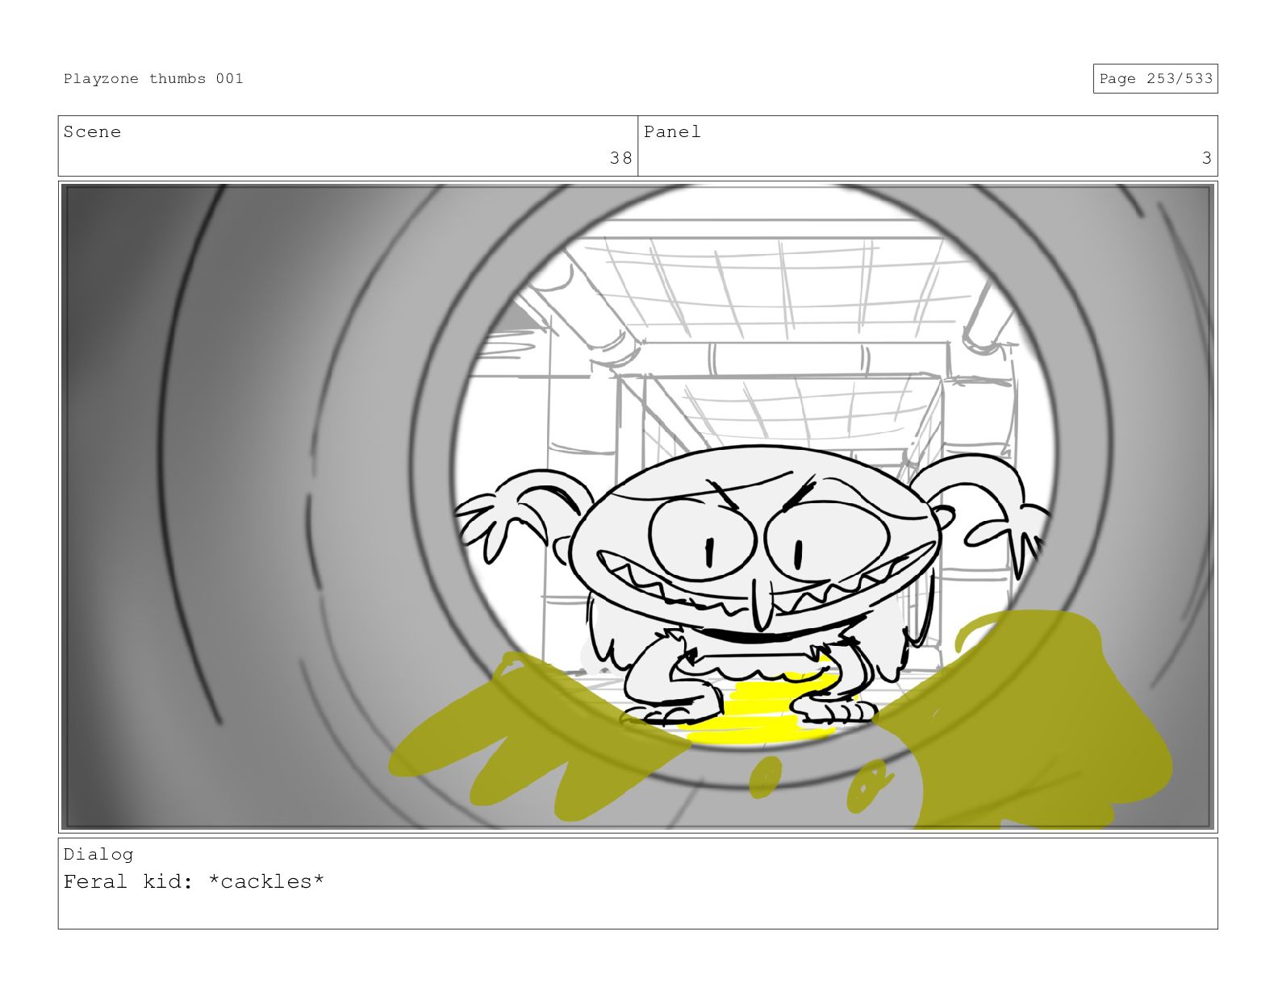Click the 'Page 253/533' page indicator
This screenshot has width=1278, height=987.
[1155, 78]
